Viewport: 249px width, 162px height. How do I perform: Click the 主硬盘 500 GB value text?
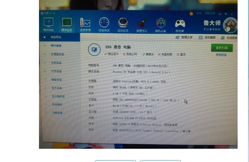coord(146,100)
